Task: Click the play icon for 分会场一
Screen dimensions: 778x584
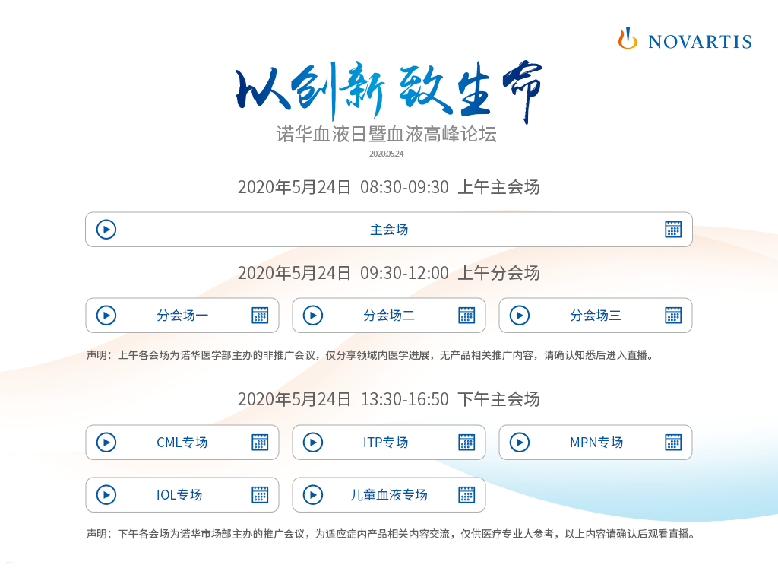Action: (106, 316)
